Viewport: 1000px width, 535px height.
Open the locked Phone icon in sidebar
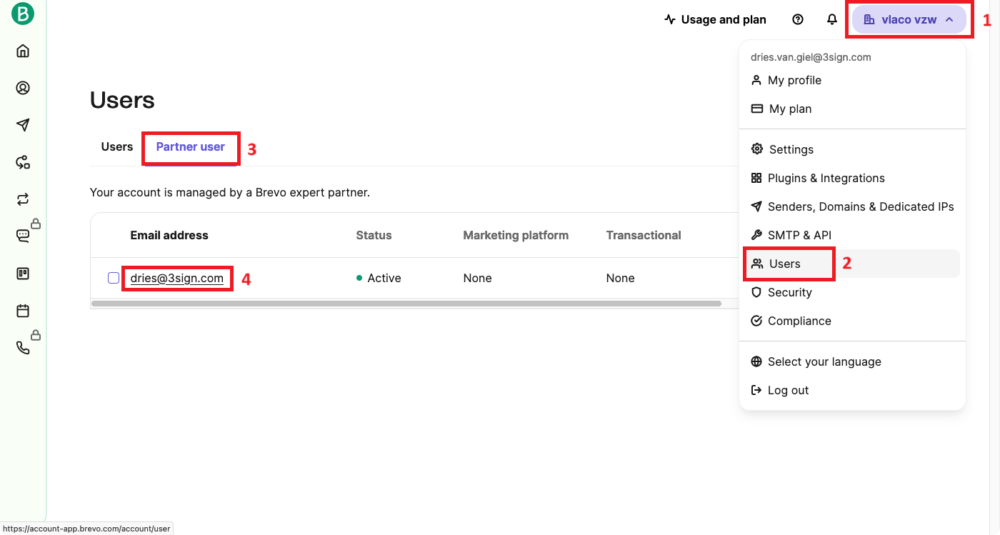(23, 348)
